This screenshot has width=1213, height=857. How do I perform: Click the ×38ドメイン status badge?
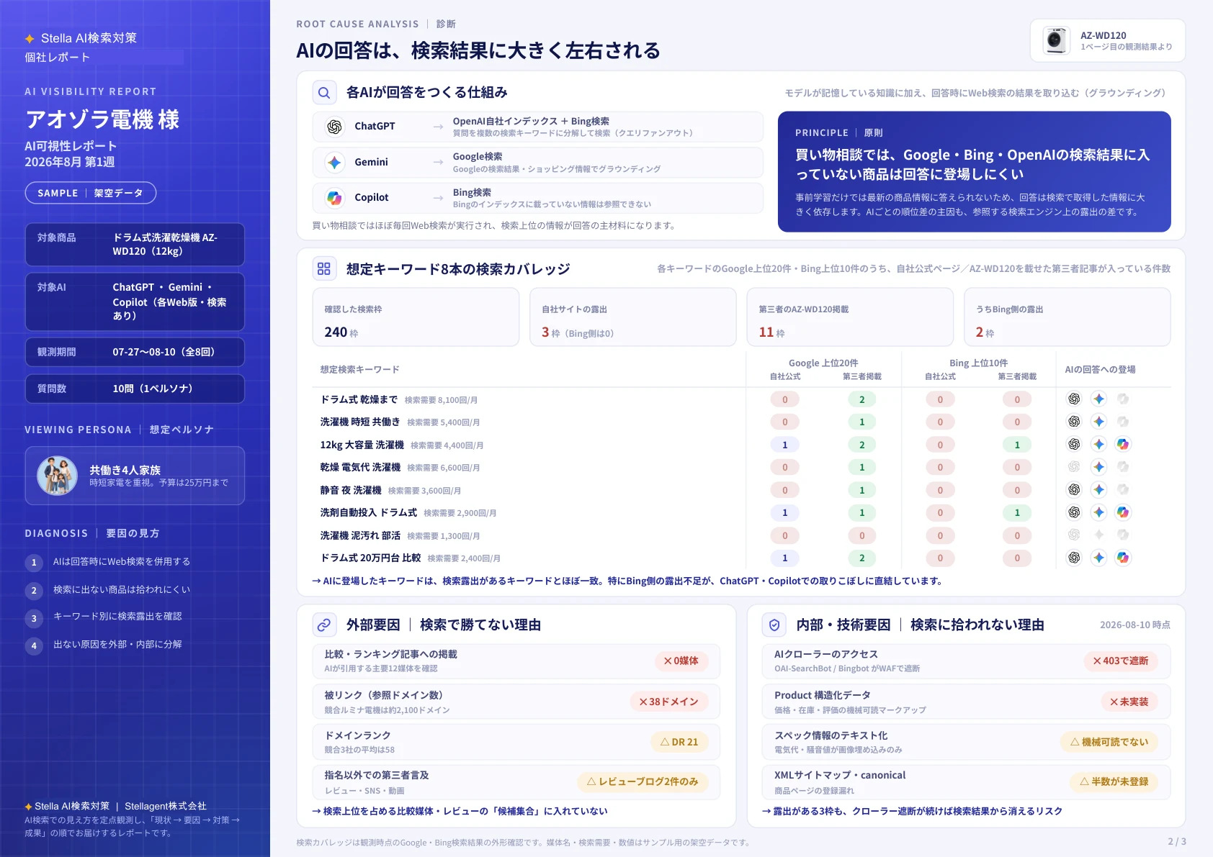click(669, 702)
